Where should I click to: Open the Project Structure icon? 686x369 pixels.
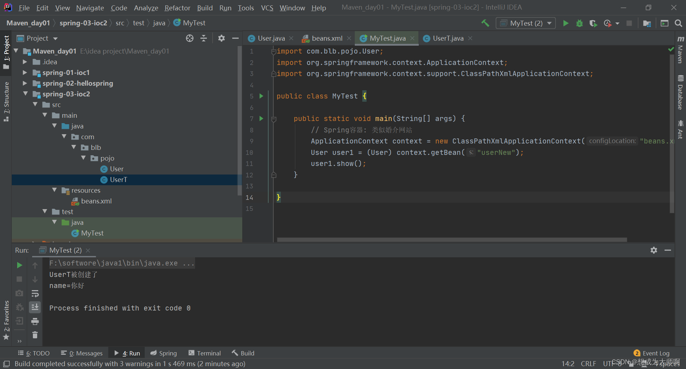(x=647, y=23)
